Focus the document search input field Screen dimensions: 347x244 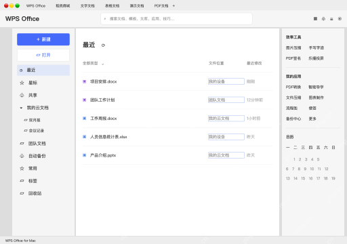[x=176, y=19]
